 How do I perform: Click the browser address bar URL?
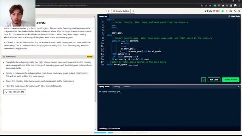[x=62, y=6]
